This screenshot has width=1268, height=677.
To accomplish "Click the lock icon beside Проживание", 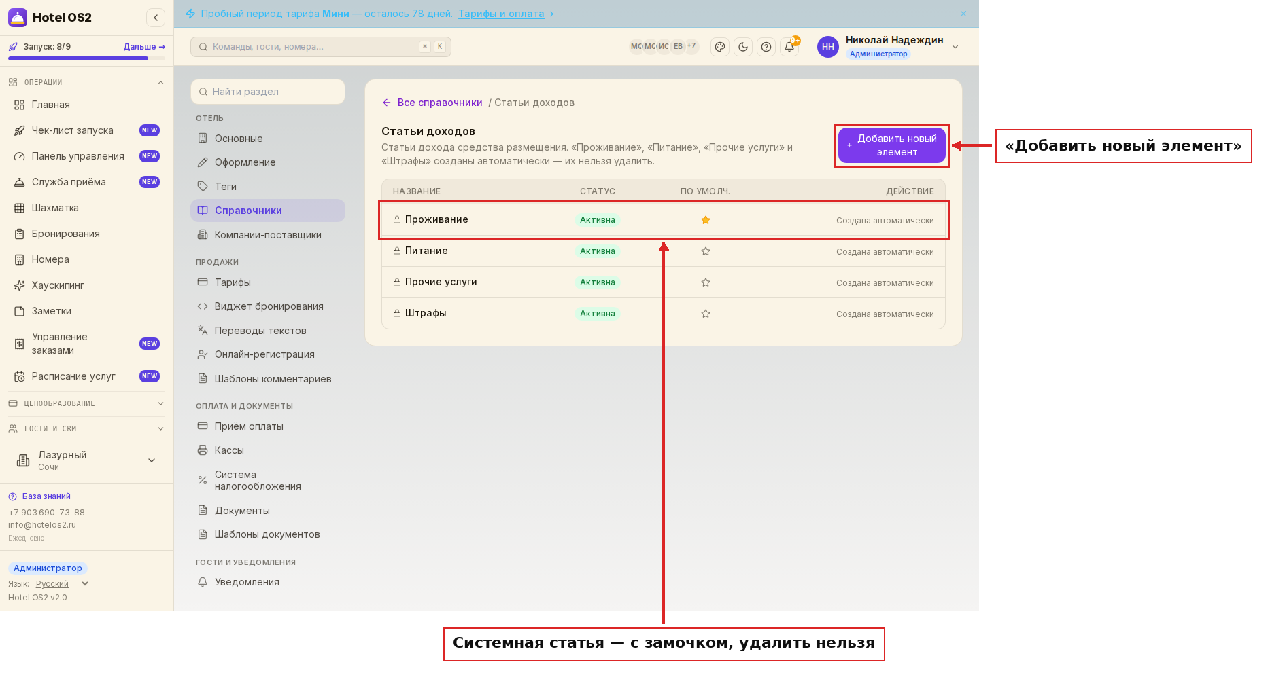I will [397, 219].
